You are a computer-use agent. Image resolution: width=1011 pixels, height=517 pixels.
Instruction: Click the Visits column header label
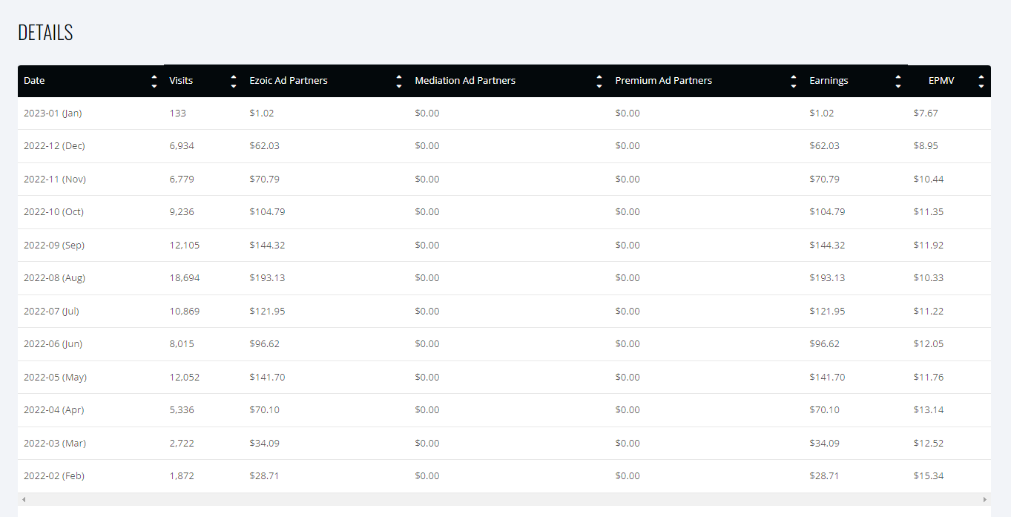[x=181, y=81]
